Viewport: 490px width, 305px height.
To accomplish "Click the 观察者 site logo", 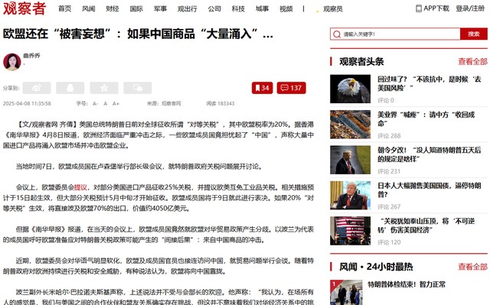I will (x=24, y=8).
